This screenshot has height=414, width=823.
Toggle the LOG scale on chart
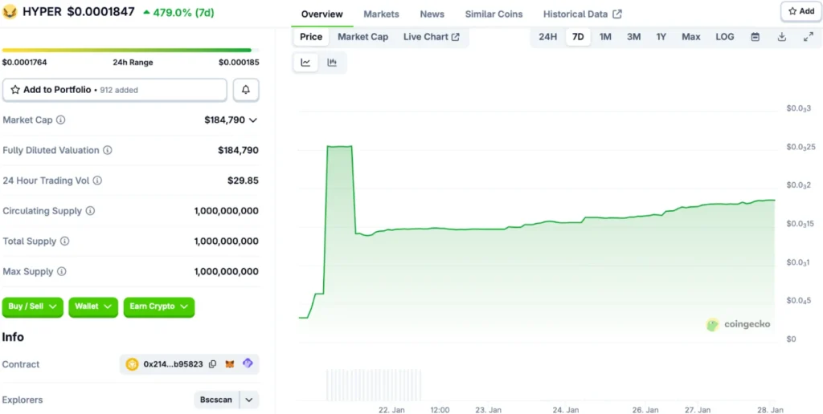pos(724,37)
